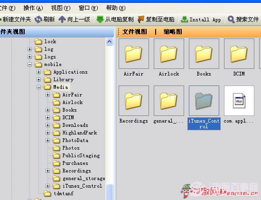The width and height of the screenshot is (261, 200).
Task: Select PhotoData in the folder tree
Action: pyautogui.click(x=75, y=140)
